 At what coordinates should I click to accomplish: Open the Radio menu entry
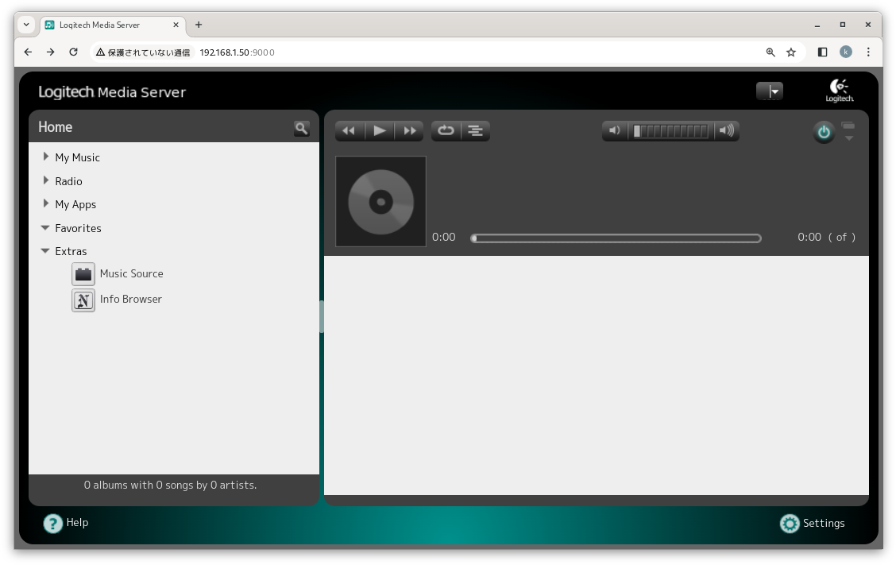68,181
